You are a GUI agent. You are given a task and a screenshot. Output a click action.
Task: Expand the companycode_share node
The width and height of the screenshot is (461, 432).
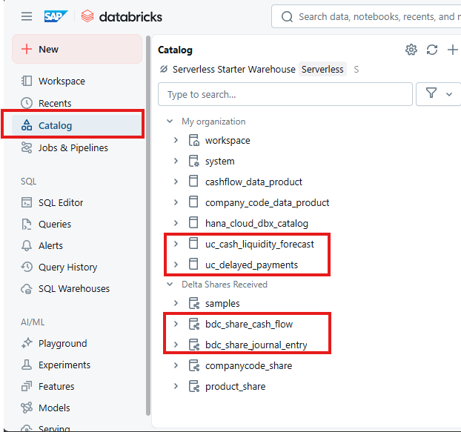click(176, 365)
